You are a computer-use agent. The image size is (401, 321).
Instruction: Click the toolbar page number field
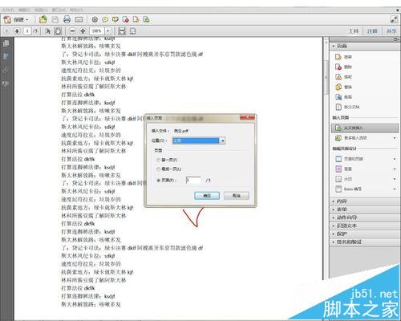coord(27,31)
